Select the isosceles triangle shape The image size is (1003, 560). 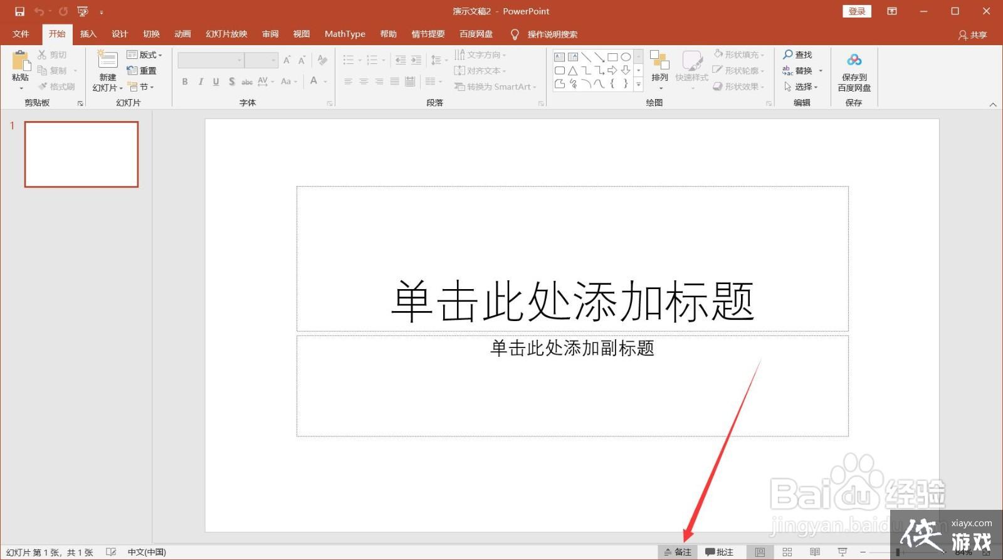573,70
